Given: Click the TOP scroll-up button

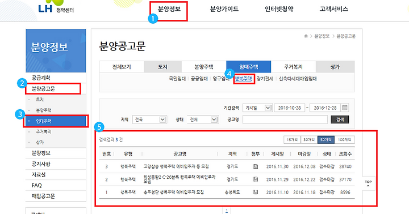Looking at the screenshot, I should 368,183.
